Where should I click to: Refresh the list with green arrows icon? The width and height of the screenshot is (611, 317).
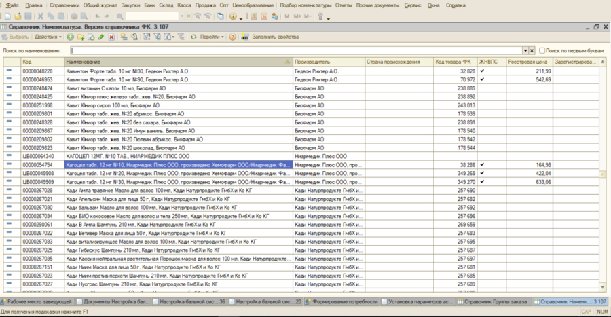(x=193, y=37)
